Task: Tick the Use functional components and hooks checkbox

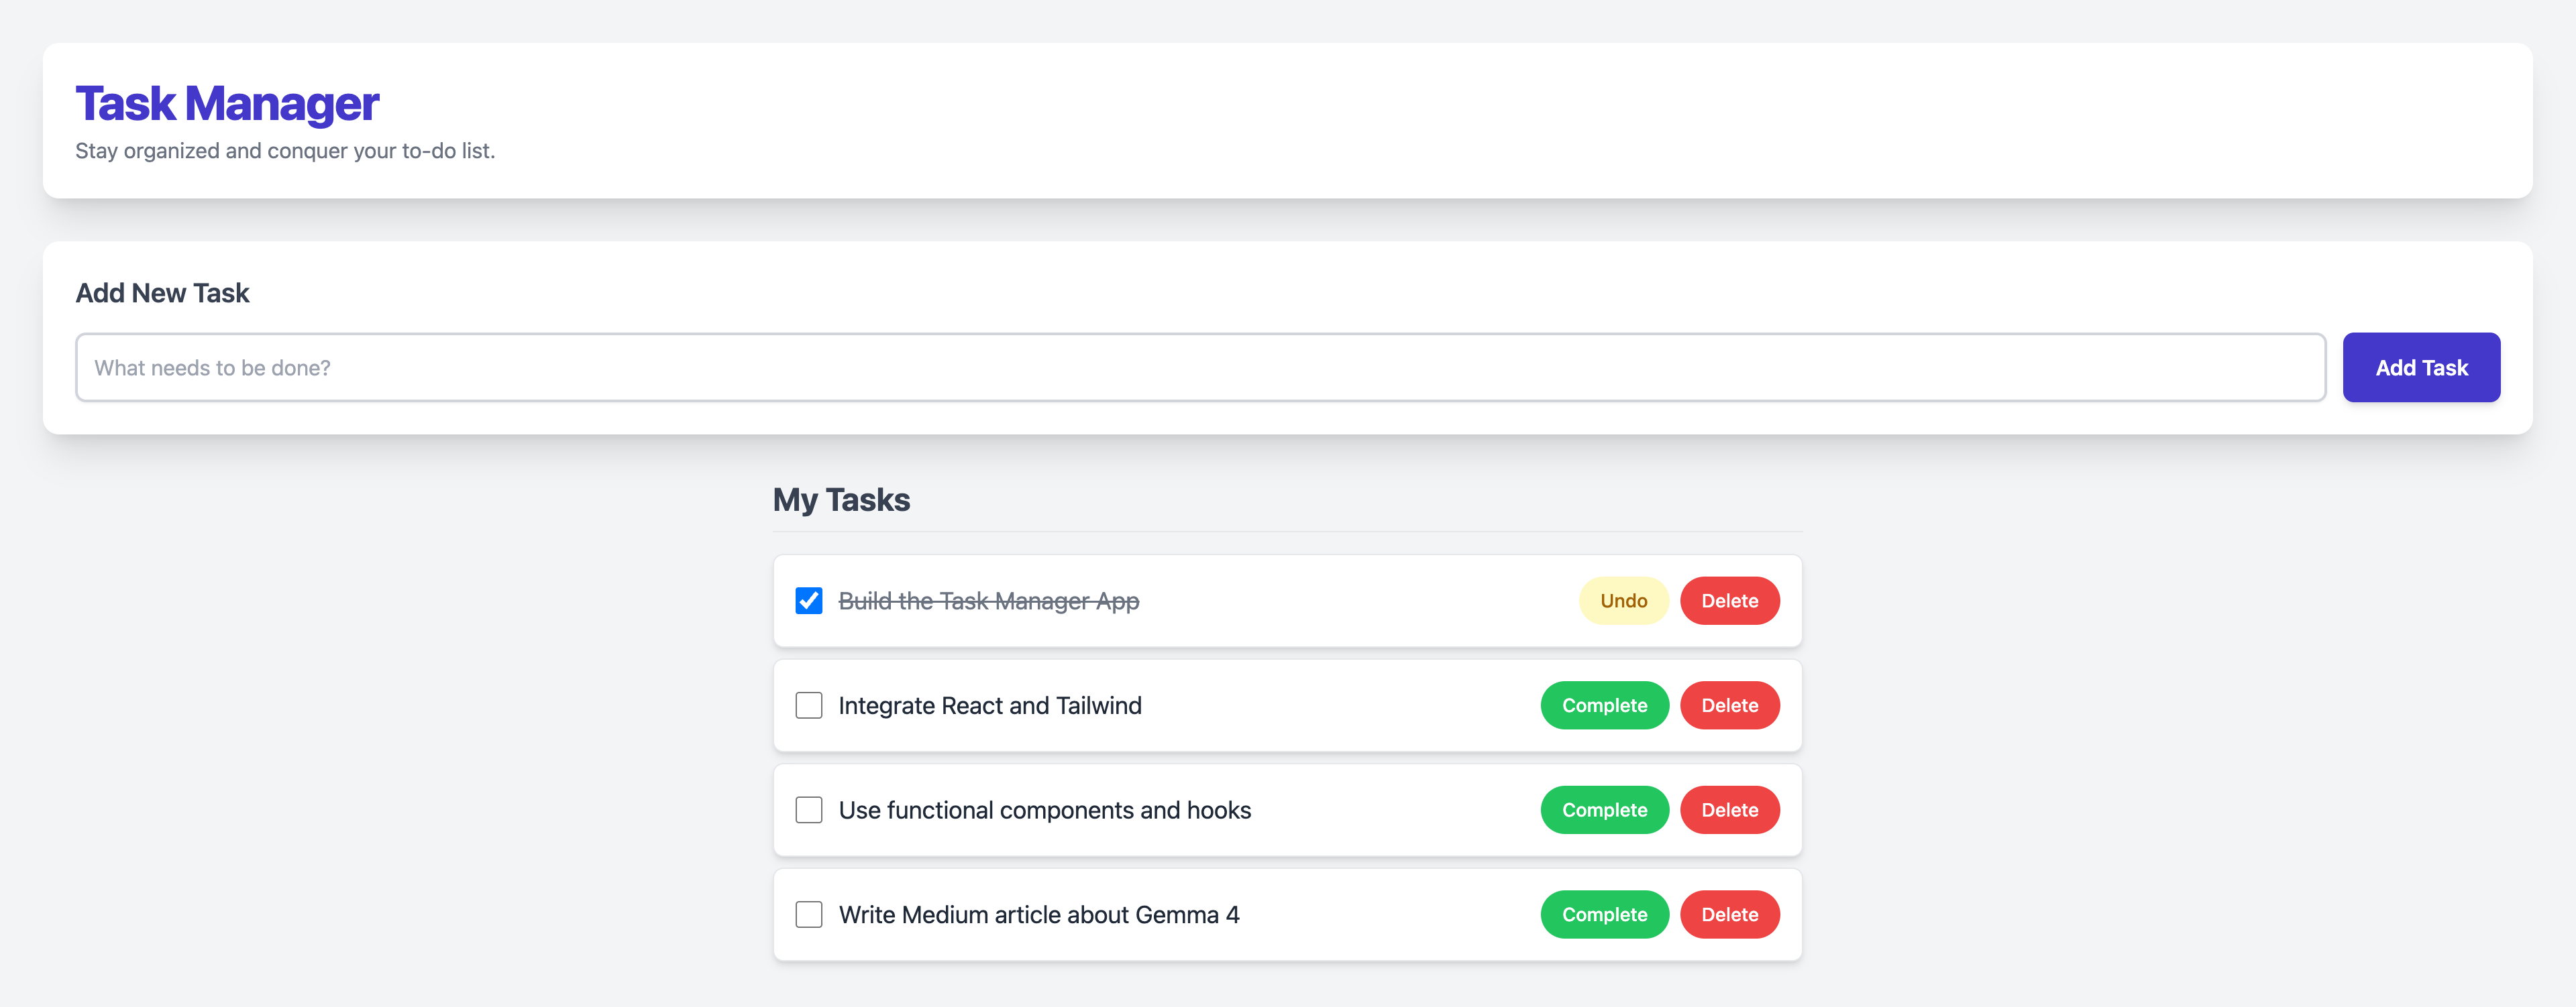Action: [x=808, y=809]
